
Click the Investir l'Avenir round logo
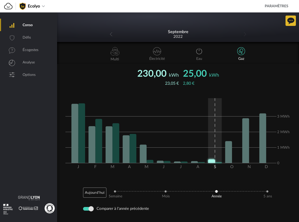(x=50, y=208)
